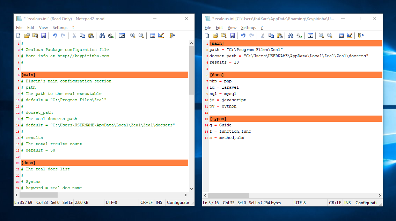Click "[types]" section line in right window
This screenshot has height=221, width=396.
tap(296, 119)
